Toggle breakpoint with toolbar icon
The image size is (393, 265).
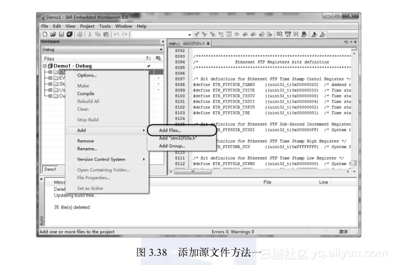(304, 35)
